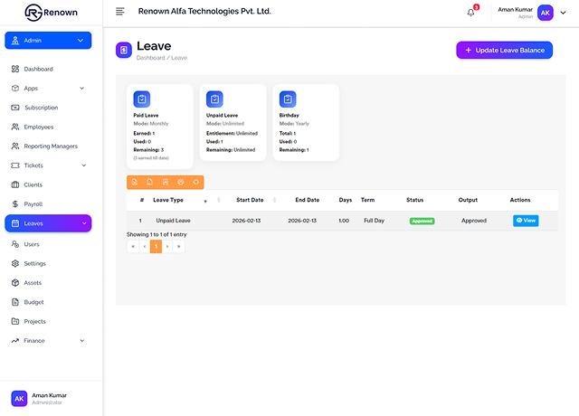Open the Admin role dropdown

pos(48,41)
